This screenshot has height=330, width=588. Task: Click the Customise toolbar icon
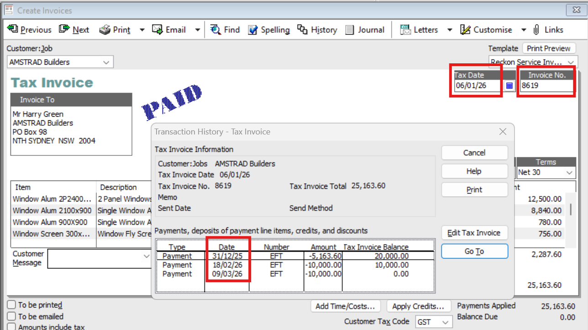click(x=465, y=30)
